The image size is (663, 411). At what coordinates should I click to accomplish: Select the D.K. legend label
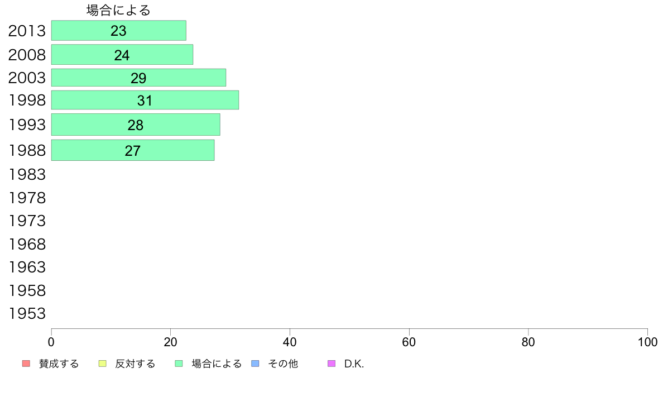(x=354, y=364)
